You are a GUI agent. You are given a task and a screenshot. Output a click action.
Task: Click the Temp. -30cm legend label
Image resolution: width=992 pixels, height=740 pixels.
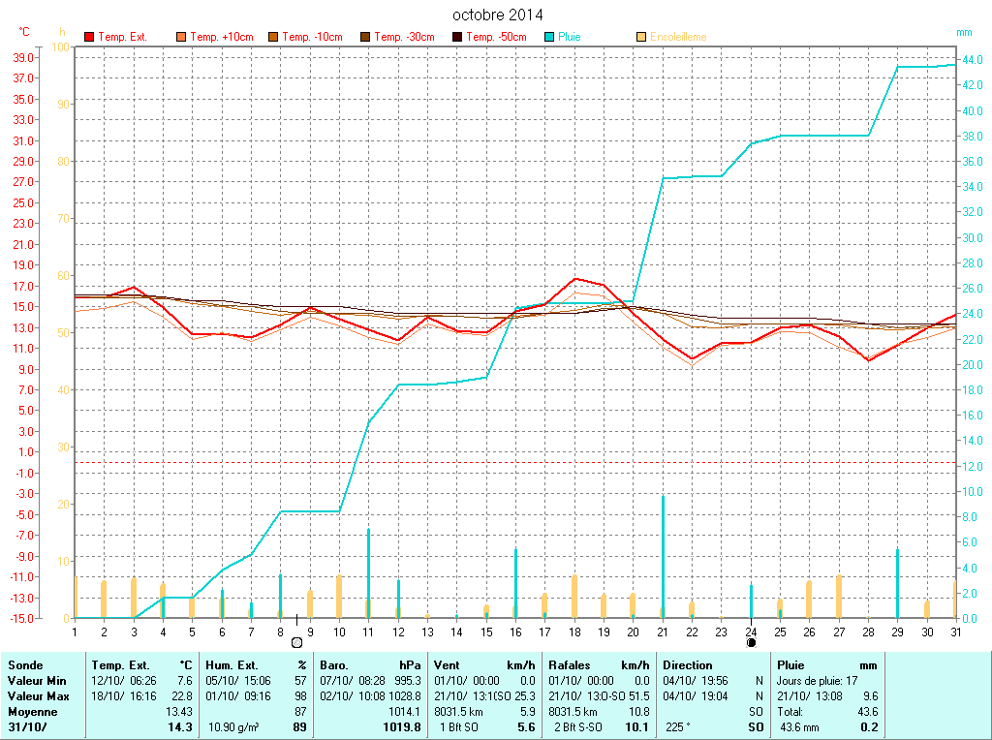click(x=404, y=37)
